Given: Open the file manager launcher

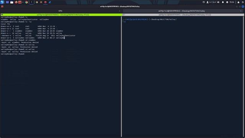Looking at the screenshot, I should pos(12,2).
